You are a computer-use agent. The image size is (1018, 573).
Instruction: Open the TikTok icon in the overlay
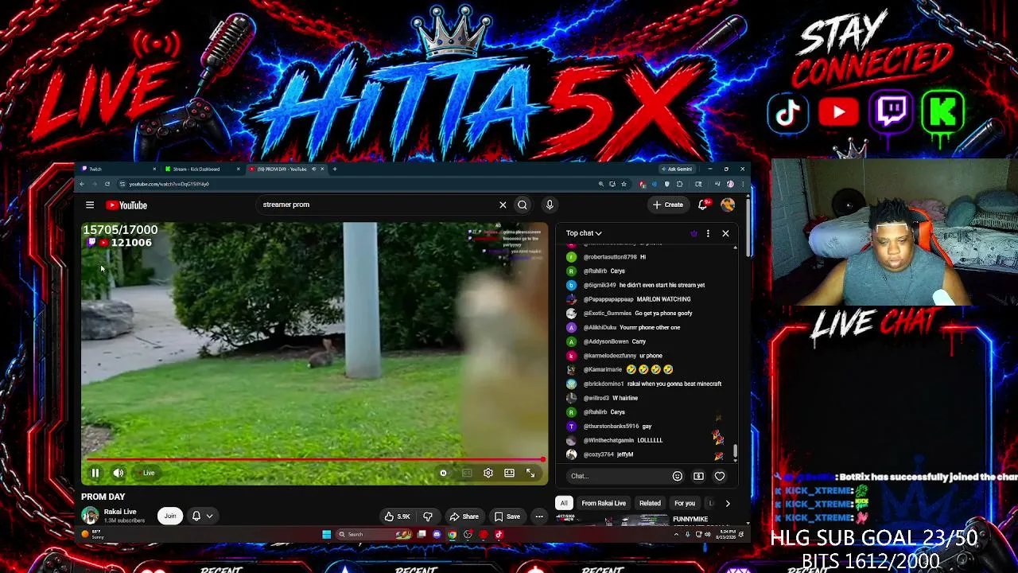[787, 112]
